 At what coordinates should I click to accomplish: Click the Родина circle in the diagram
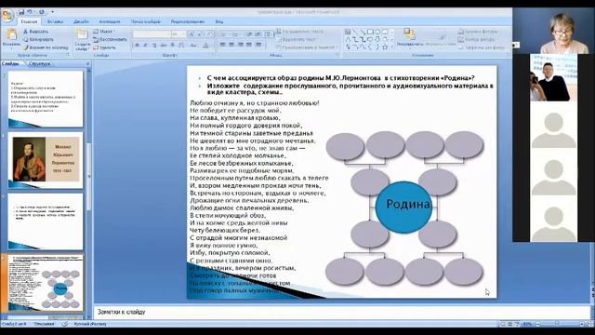click(404, 208)
